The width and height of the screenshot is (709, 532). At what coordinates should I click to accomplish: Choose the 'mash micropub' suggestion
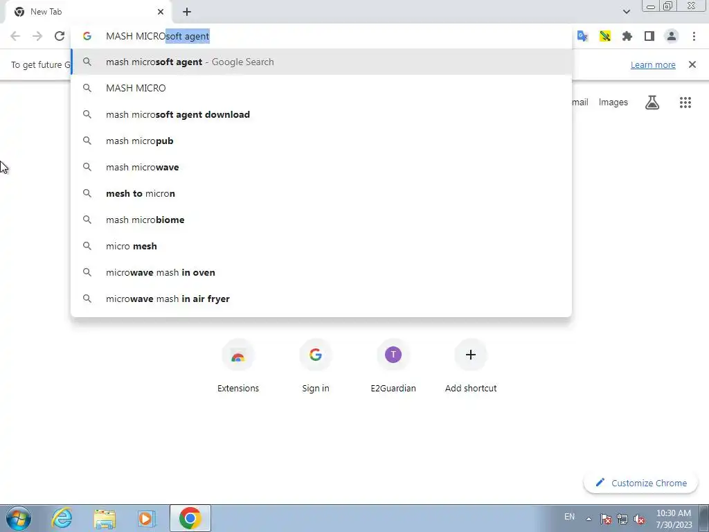321,141
